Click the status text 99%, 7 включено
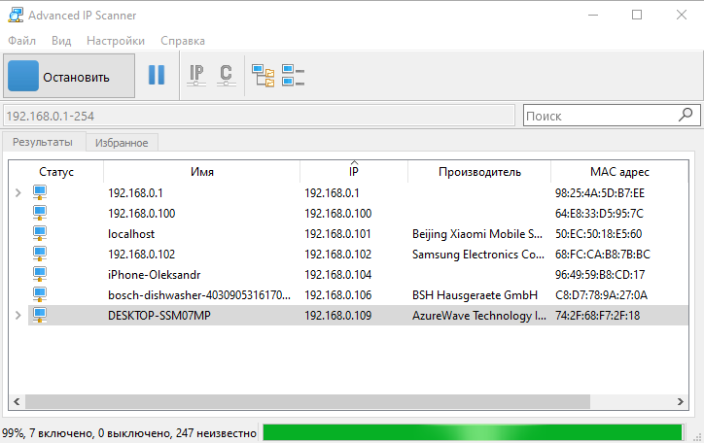This screenshot has width=704, height=443. click(129, 433)
